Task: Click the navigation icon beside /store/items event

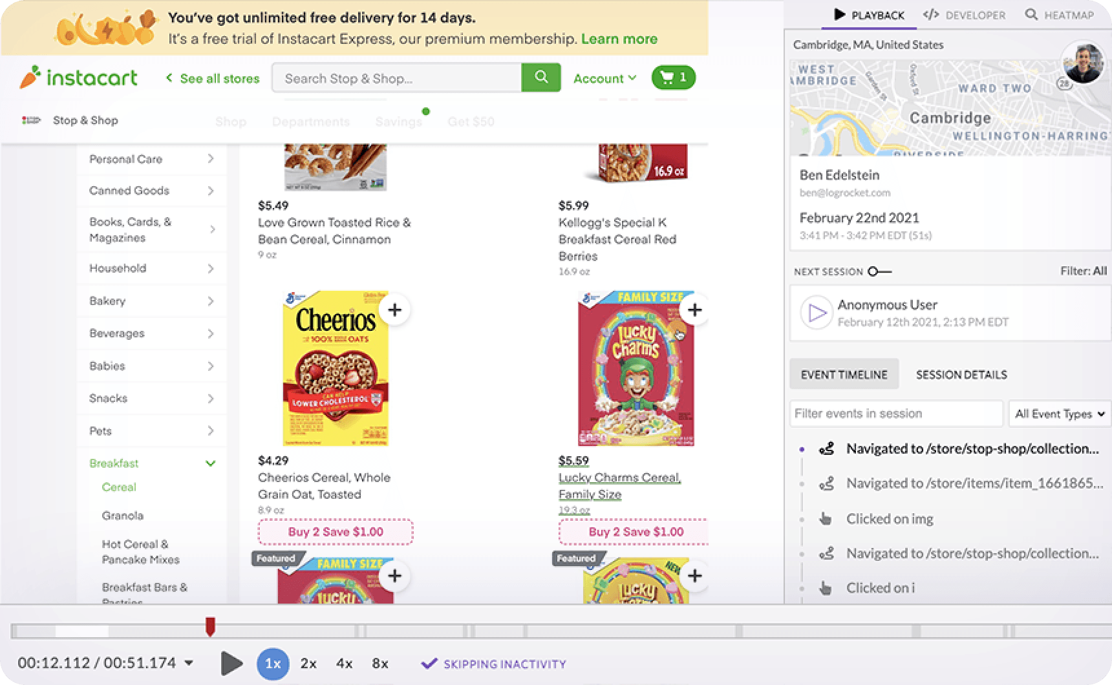Action: (x=826, y=483)
